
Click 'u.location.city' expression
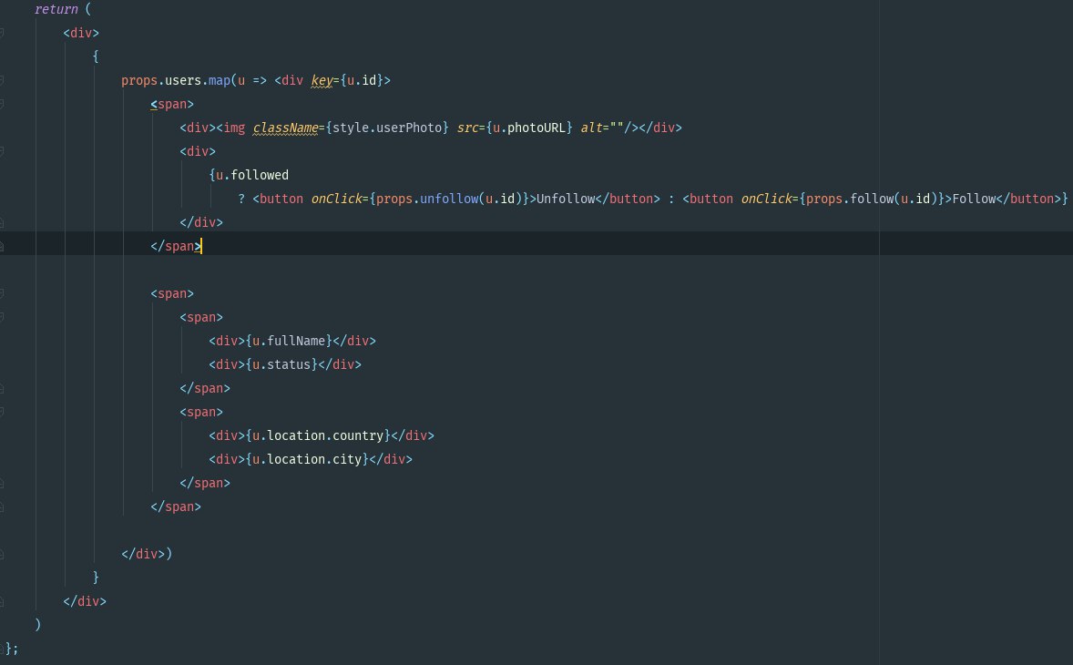point(307,459)
